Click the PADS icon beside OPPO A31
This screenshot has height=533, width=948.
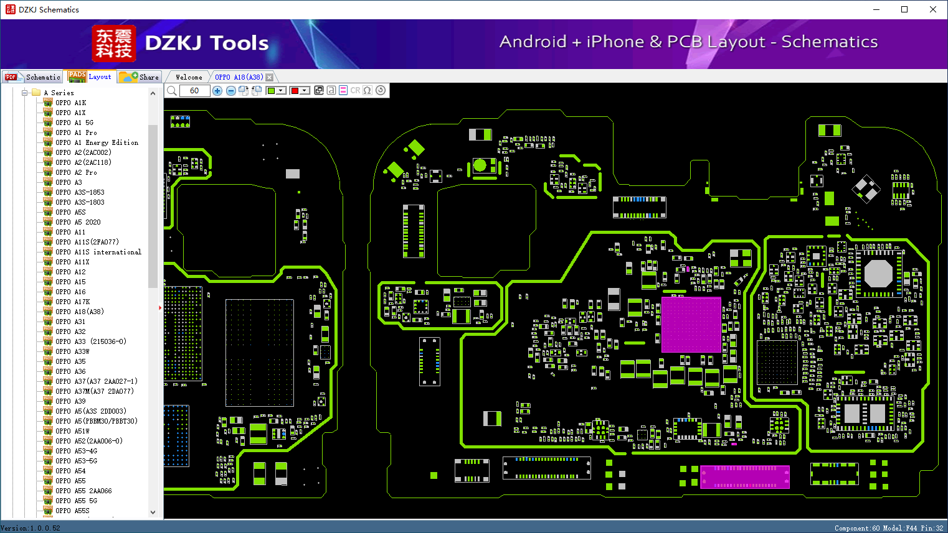[x=48, y=322]
